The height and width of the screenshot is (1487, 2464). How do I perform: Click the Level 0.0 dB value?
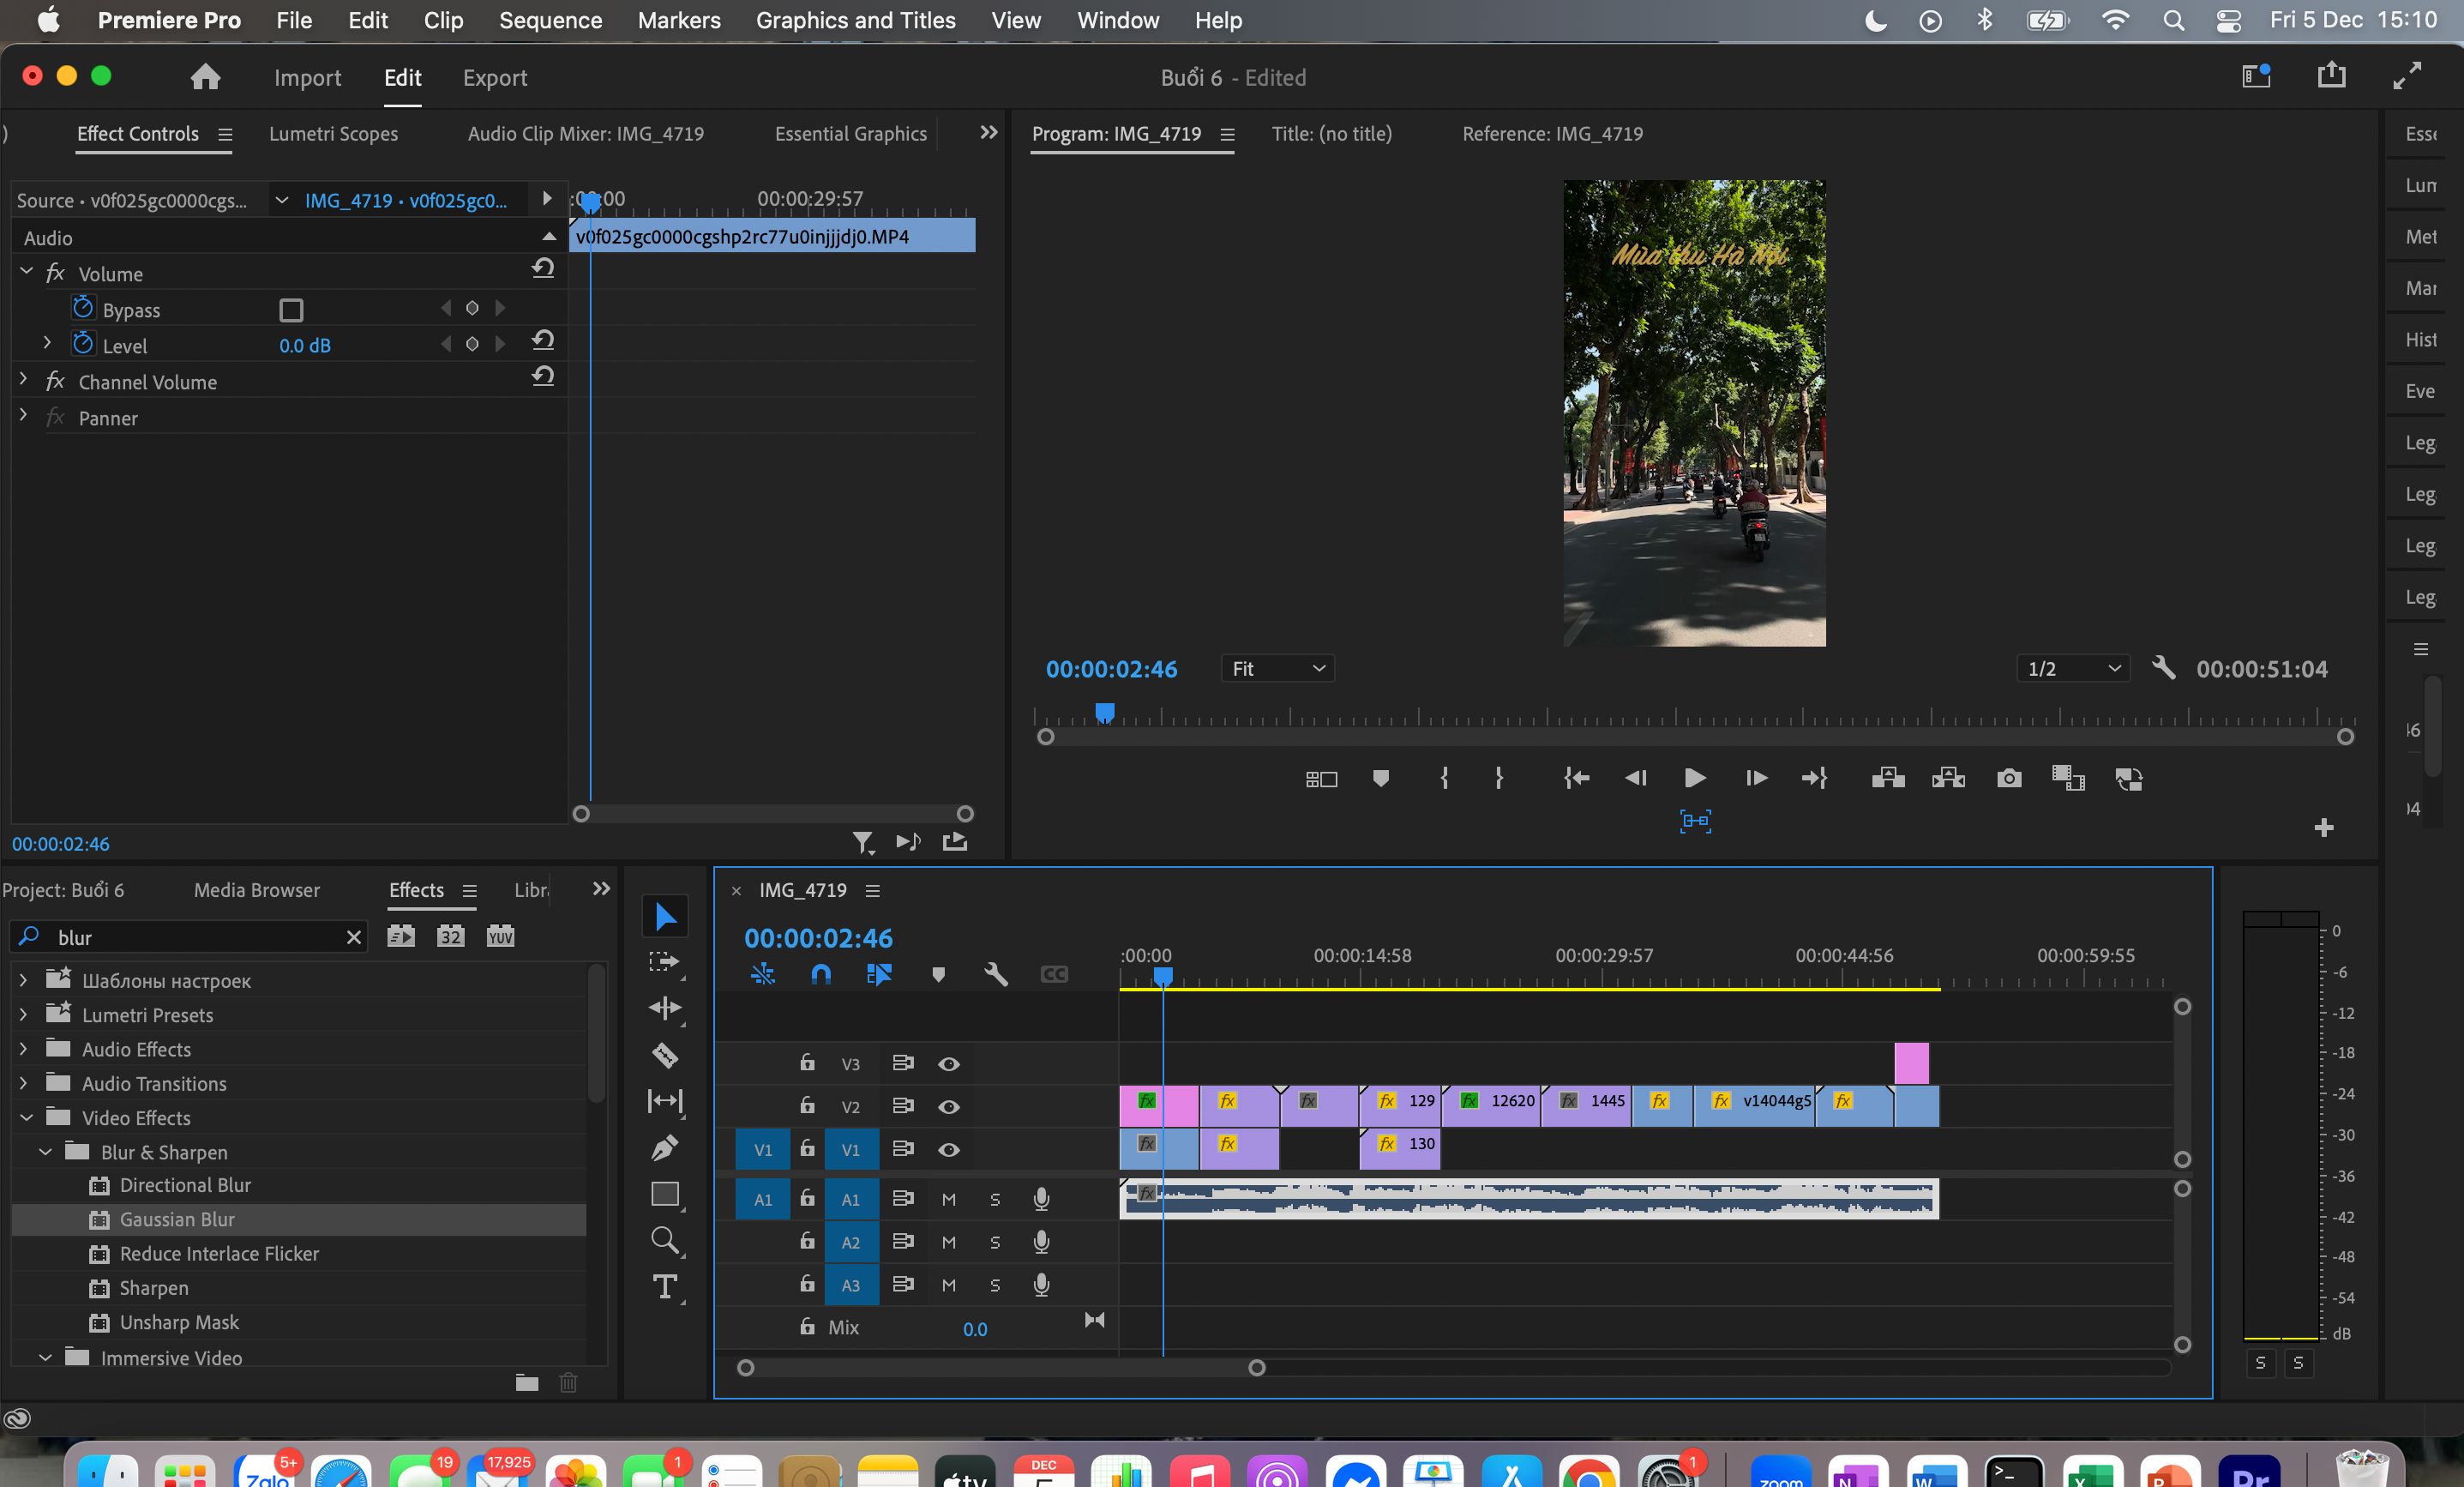point(305,346)
